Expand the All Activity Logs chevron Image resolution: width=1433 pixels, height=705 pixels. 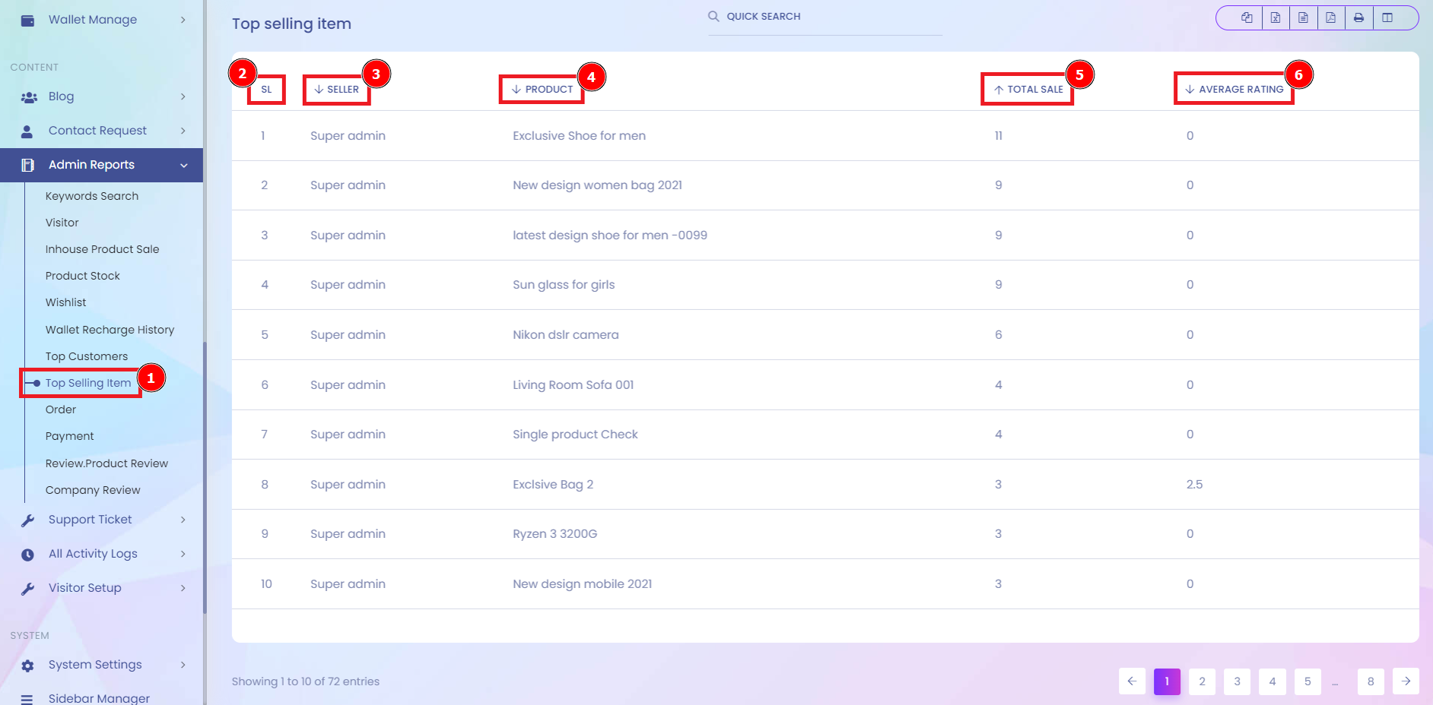point(183,554)
